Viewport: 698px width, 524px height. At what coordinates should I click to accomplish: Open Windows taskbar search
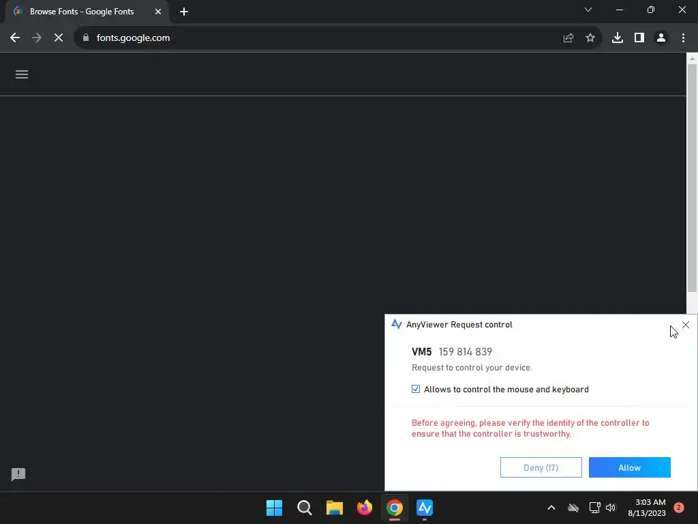(305, 508)
